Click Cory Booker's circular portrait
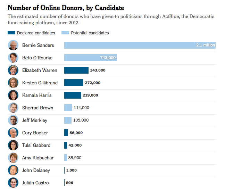This screenshot has height=191, width=233. click(x=13, y=133)
